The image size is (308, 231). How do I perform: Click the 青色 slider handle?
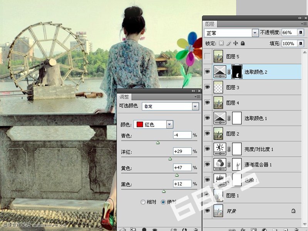coord(158,143)
